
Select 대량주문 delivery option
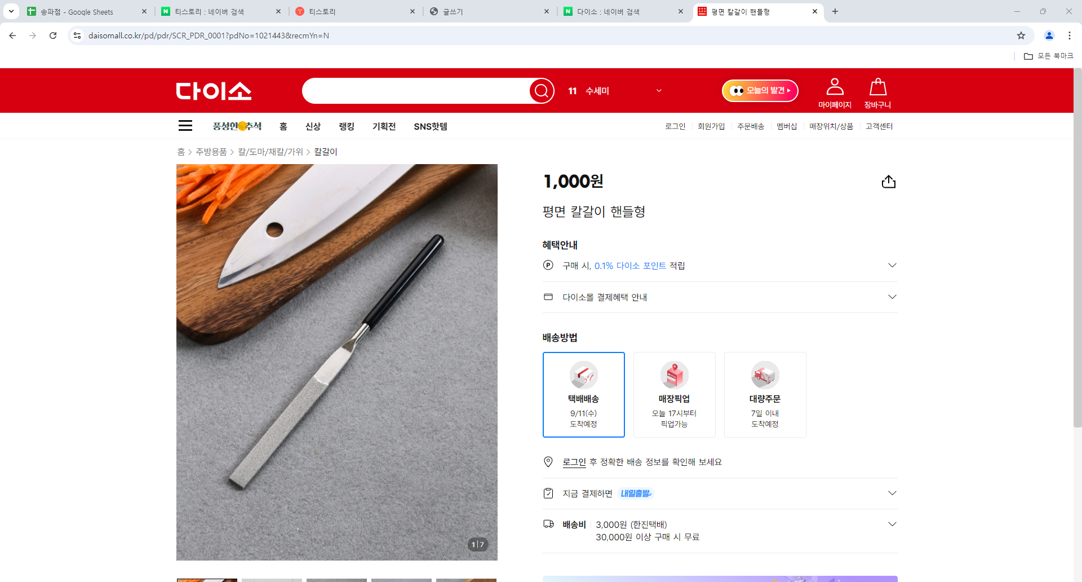(765, 395)
